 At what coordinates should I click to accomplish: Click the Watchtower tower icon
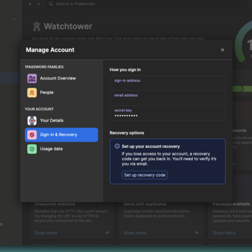click(37, 27)
